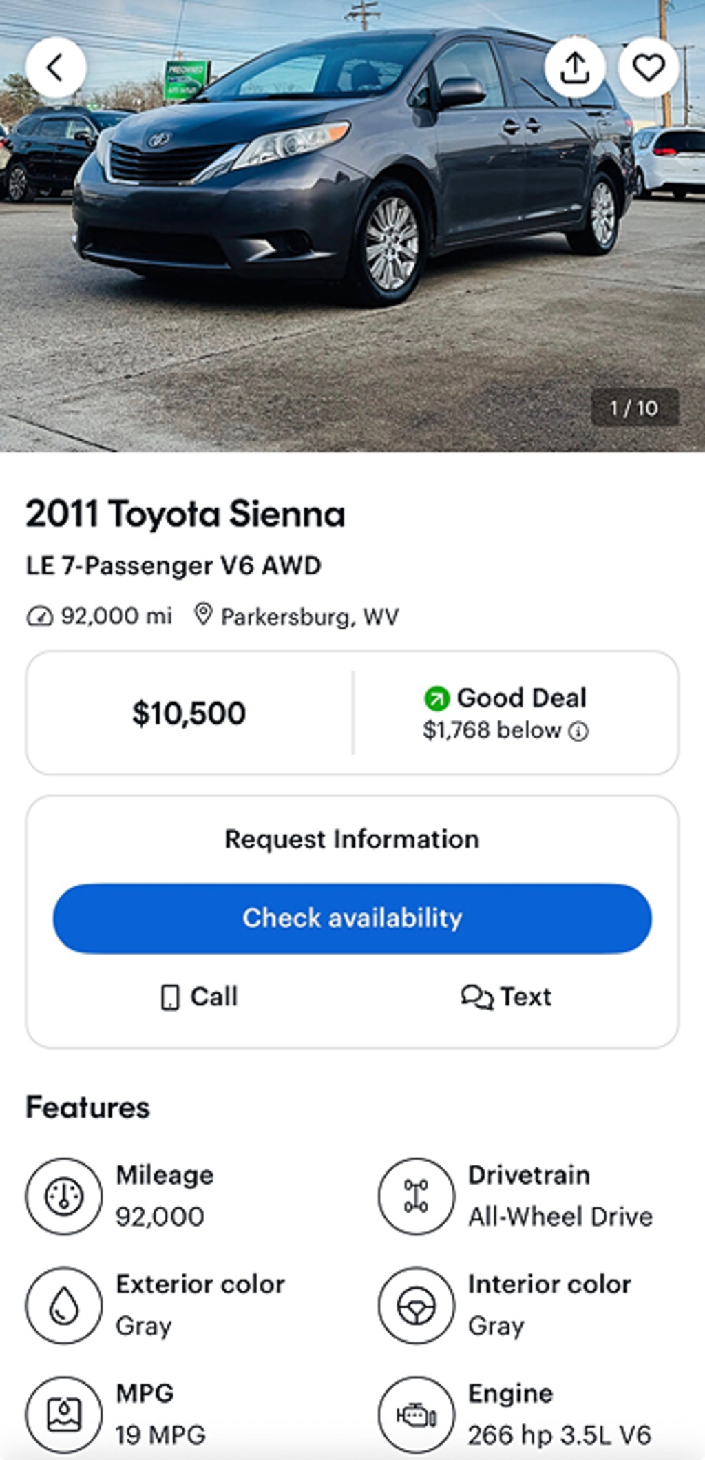The height and width of the screenshot is (1460, 705).
Task: Click the Engine icon
Action: pos(416,1415)
